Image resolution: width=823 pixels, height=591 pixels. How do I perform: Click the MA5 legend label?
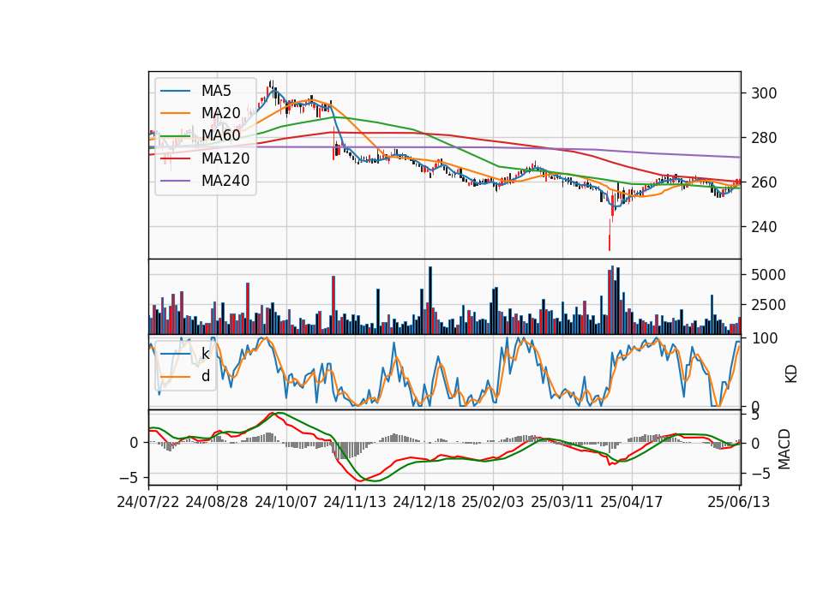click(216, 91)
